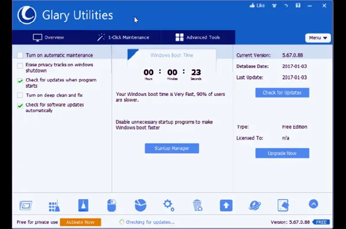Click the status bar 'Version: 5.67.0.88' text
This screenshot has height=229, width=346.
coord(290,222)
